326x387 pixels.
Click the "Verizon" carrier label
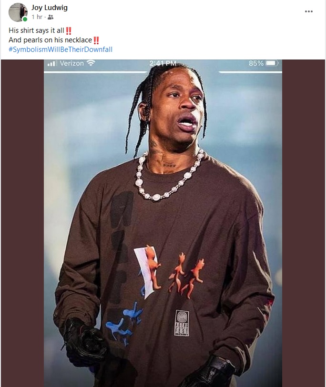click(71, 63)
